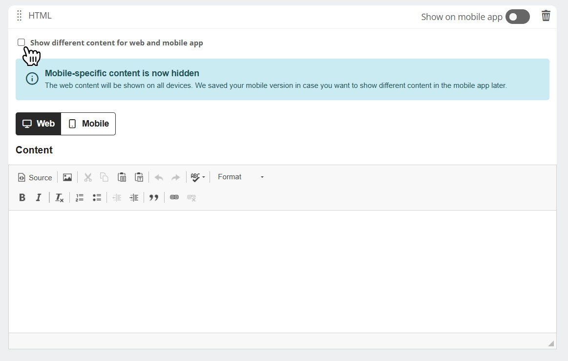This screenshot has height=361, width=568.
Task: Open the Format dropdown
Action: pos(241,177)
